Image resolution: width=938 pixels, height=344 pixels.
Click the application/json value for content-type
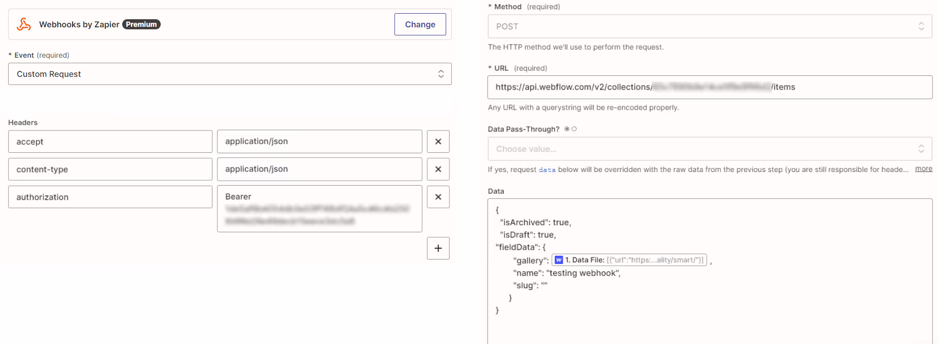click(x=319, y=169)
